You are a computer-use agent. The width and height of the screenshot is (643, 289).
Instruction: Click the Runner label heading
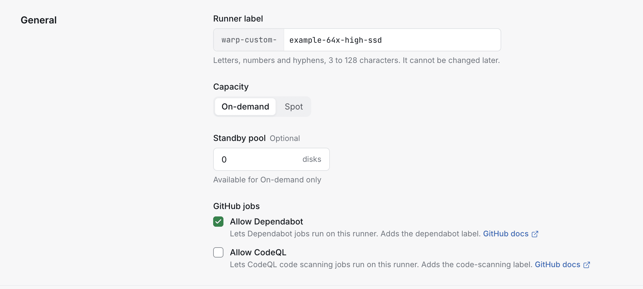tap(238, 19)
